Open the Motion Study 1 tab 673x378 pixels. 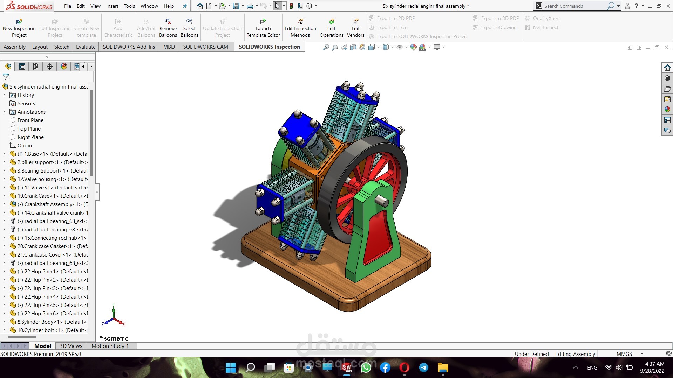(110, 346)
